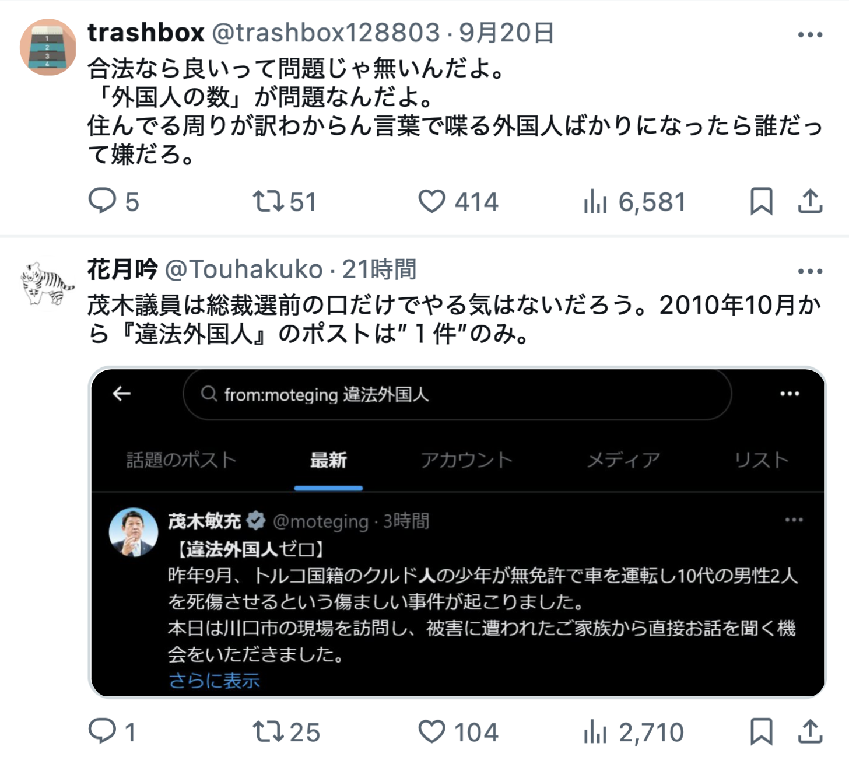The width and height of the screenshot is (849, 764).
Task: Open more options for trashbox's post
Action: point(810,34)
